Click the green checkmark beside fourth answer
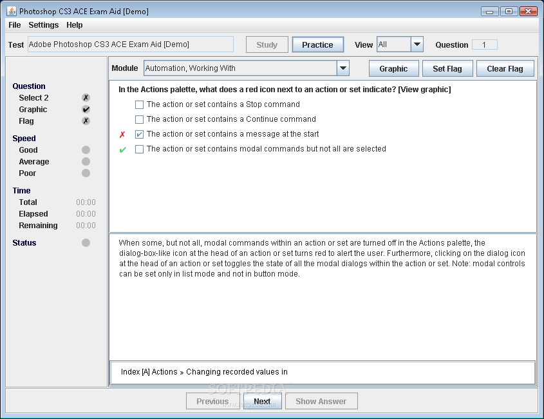The image size is (544, 419). (122, 150)
